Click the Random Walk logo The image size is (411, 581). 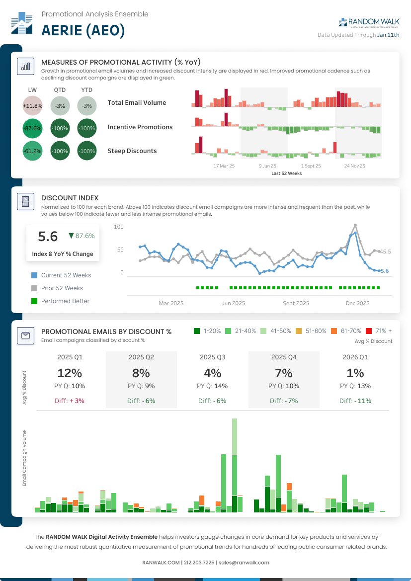coord(369,22)
